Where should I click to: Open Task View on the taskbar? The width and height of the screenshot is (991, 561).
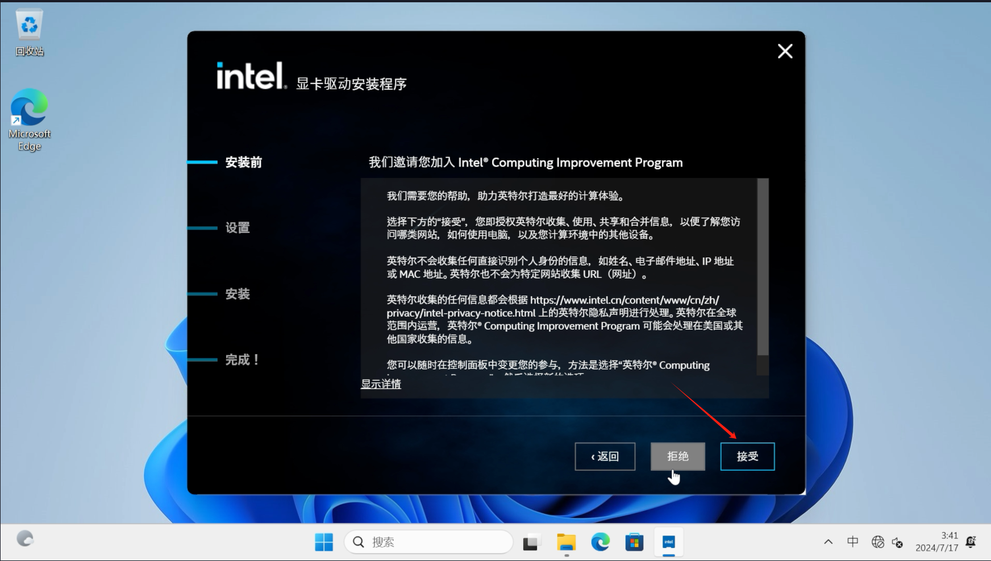coord(531,542)
